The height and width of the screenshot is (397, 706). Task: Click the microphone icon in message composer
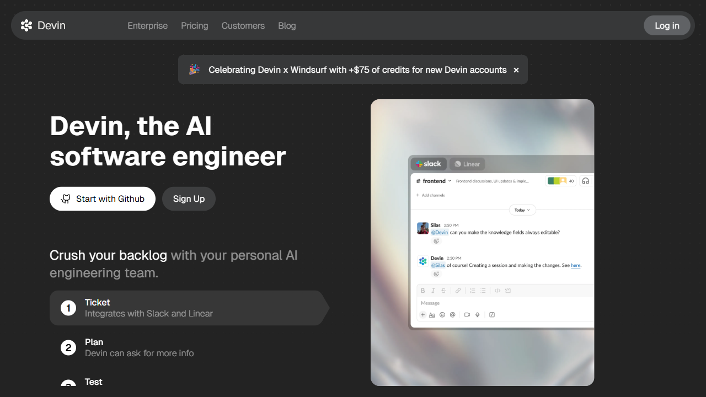pyautogui.click(x=478, y=315)
